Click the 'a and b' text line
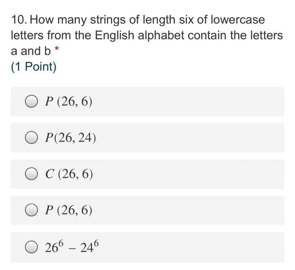Image resolution: width=295 pixels, height=270 pixels. (31, 51)
